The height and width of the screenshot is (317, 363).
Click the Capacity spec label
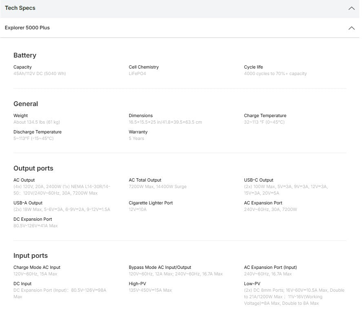22,67
